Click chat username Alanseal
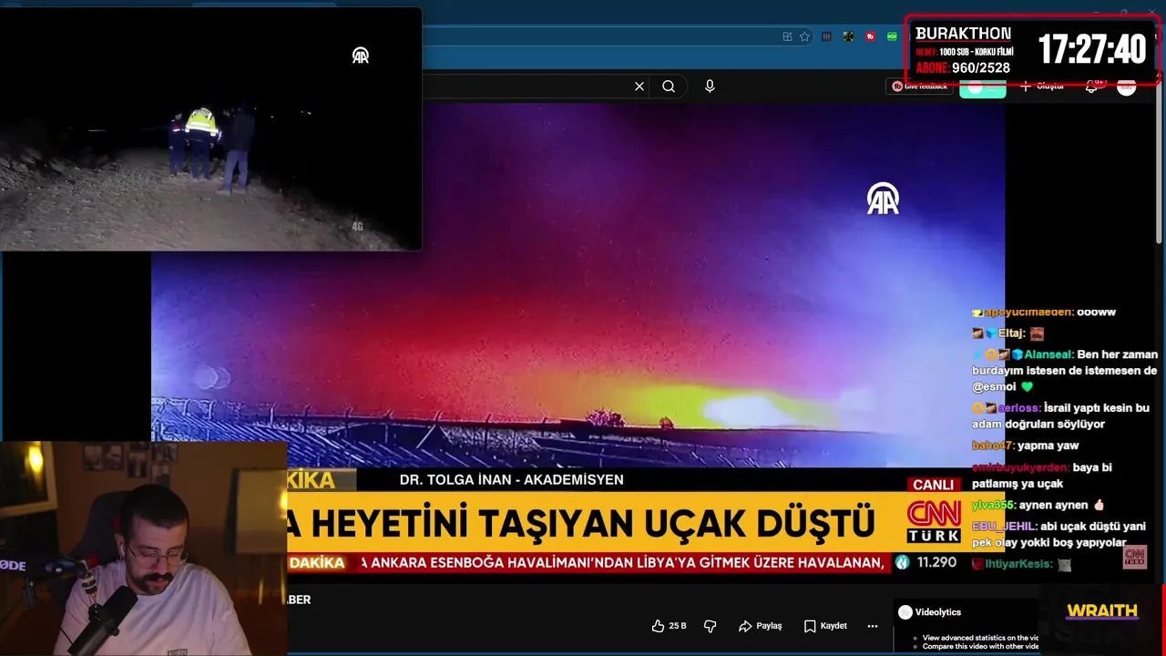 [x=1048, y=354]
